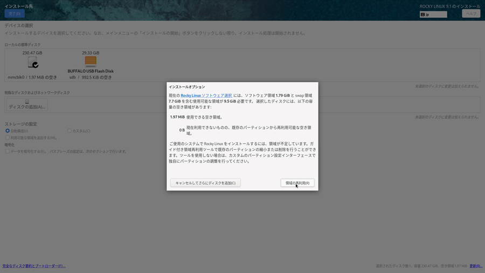Viewport: 485px width, 273px height.
Task: Click the mmcblk0 1.97 MiB free space label
Action: click(x=32, y=78)
